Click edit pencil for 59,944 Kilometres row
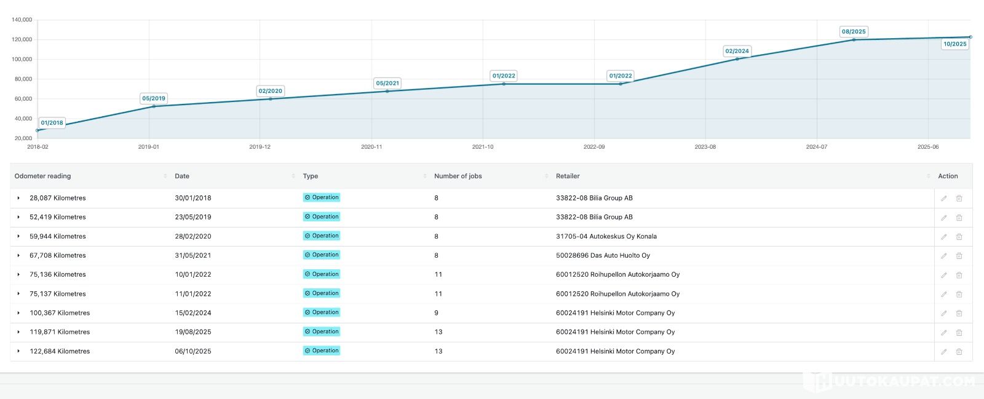The width and height of the screenshot is (984, 399). (943, 237)
